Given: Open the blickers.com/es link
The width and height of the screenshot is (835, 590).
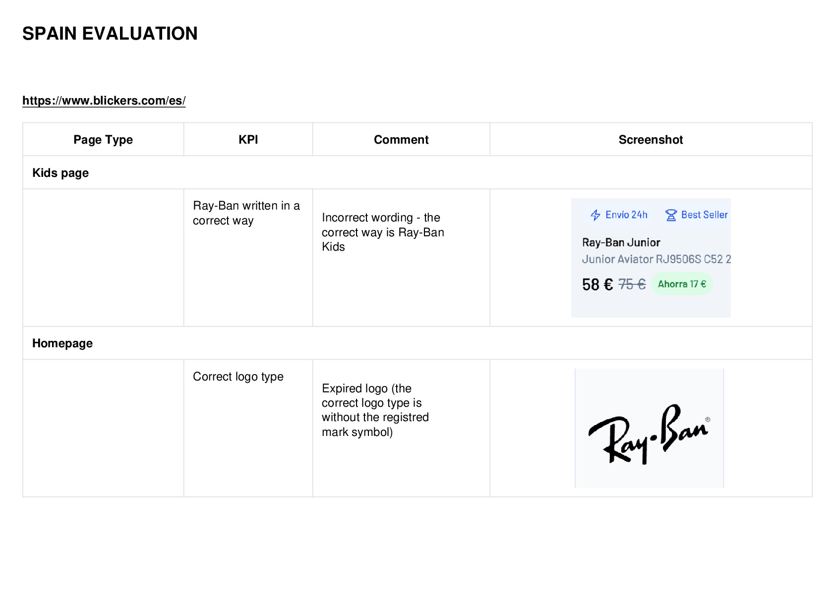Looking at the screenshot, I should pos(104,101).
